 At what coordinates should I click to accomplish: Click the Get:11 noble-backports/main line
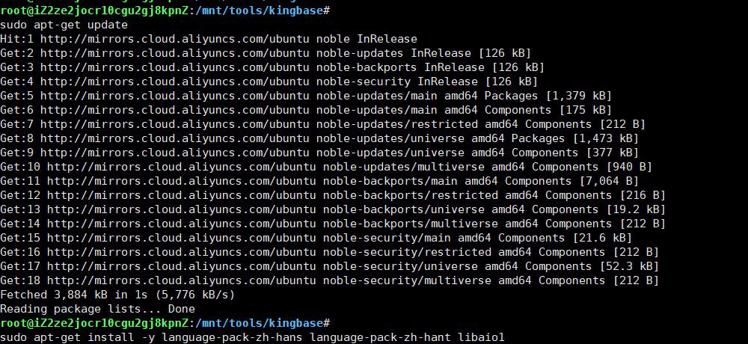pyautogui.click(x=319, y=181)
